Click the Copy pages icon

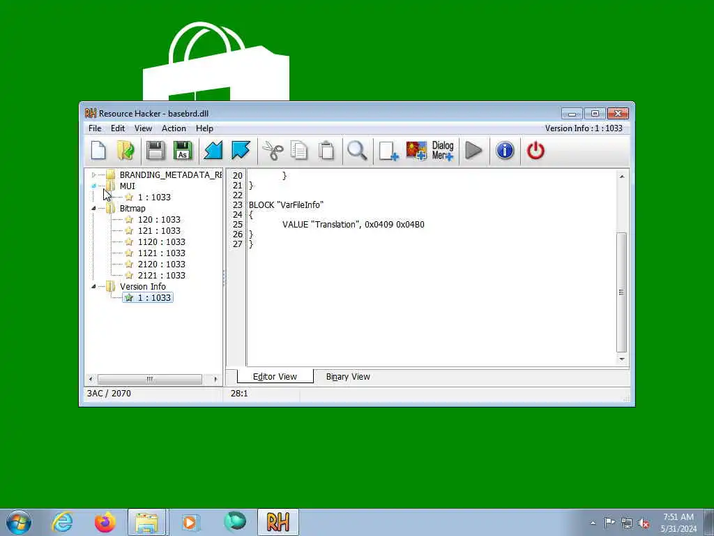pos(299,151)
